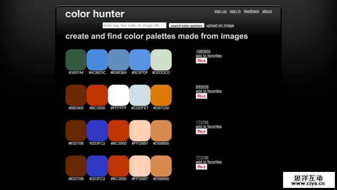Add palette 695059 to favorites
Screen dimensions: 337x190
click(x=209, y=91)
